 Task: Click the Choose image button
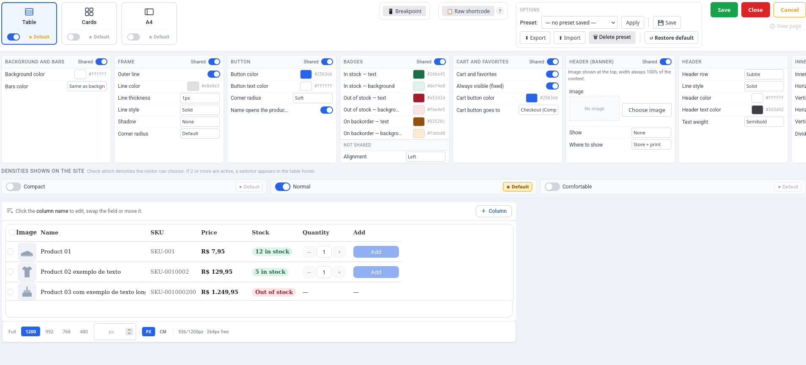point(647,110)
